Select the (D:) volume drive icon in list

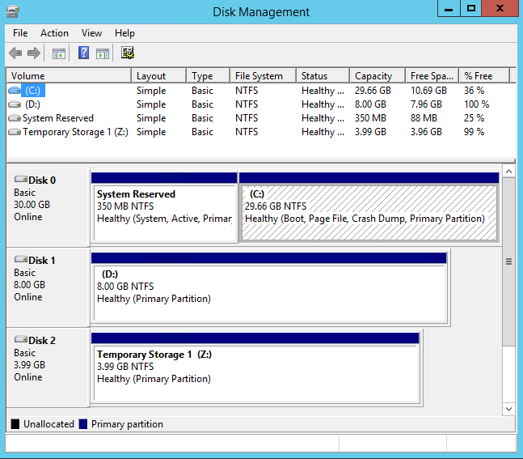[15, 104]
